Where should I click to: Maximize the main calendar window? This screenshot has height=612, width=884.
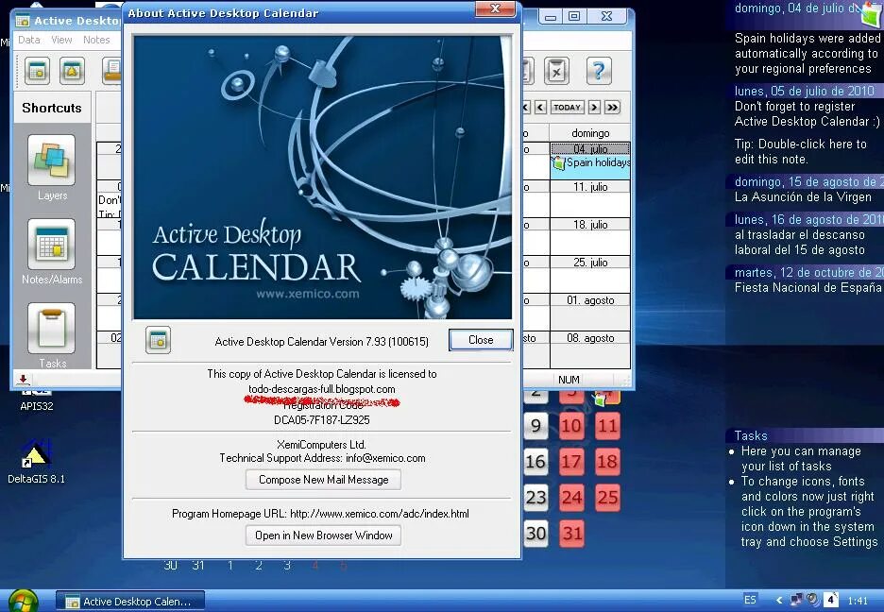[x=574, y=16]
